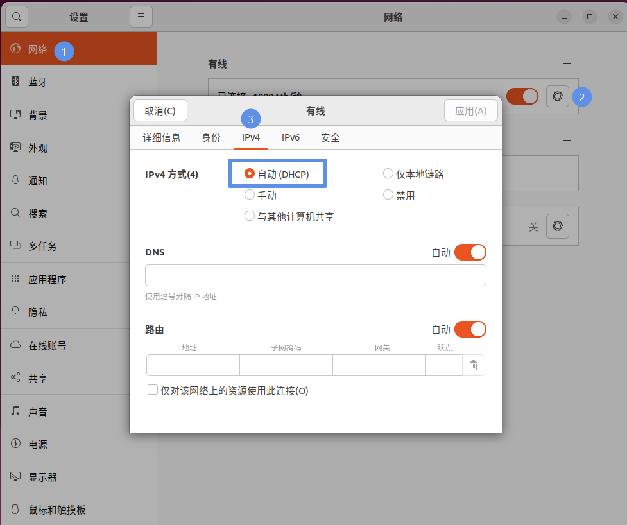Check 仅对该网络上的资源使用此连接 checkbox
This screenshot has height=525, width=627.
coord(153,390)
